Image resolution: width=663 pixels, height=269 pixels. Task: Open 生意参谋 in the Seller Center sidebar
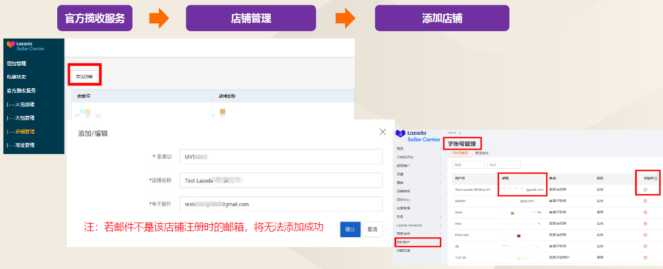pyautogui.click(x=403, y=208)
